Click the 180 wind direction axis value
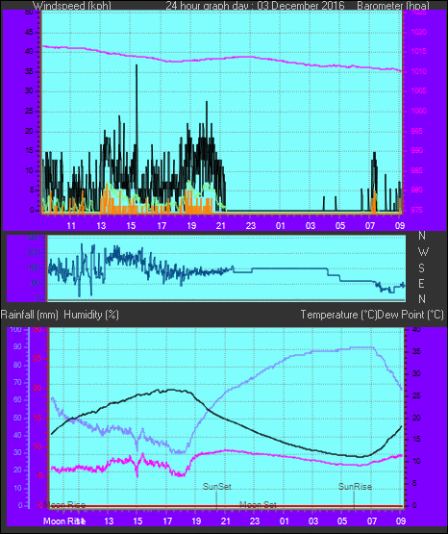The width and height of the screenshot is (448, 534). coord(34,268)
